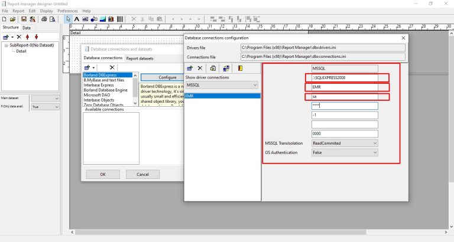This screenshot has width=454, height=242.
Task: Delete the selected connection using X icon in configuration dialog
Action: tap(200, 68)
